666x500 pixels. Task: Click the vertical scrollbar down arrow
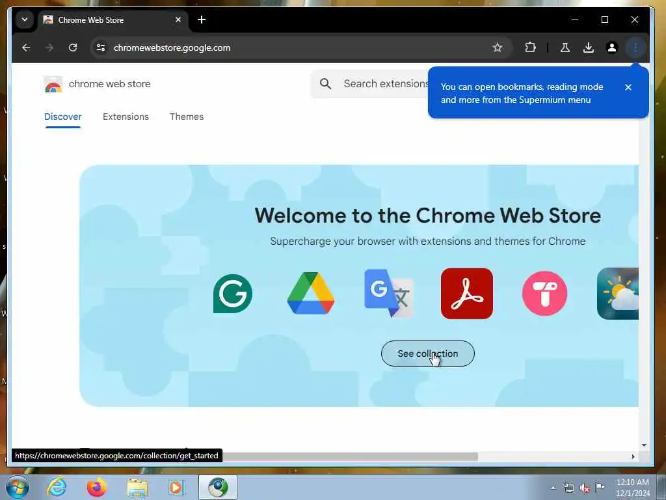pyautogui.click(x=644, y=445)
